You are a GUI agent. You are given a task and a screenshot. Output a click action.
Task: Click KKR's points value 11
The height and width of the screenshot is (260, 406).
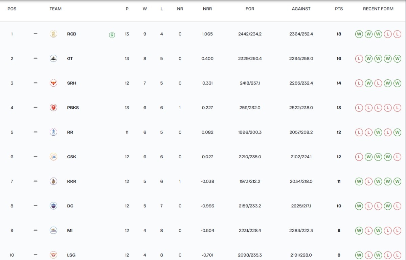(x=339, y=182)
